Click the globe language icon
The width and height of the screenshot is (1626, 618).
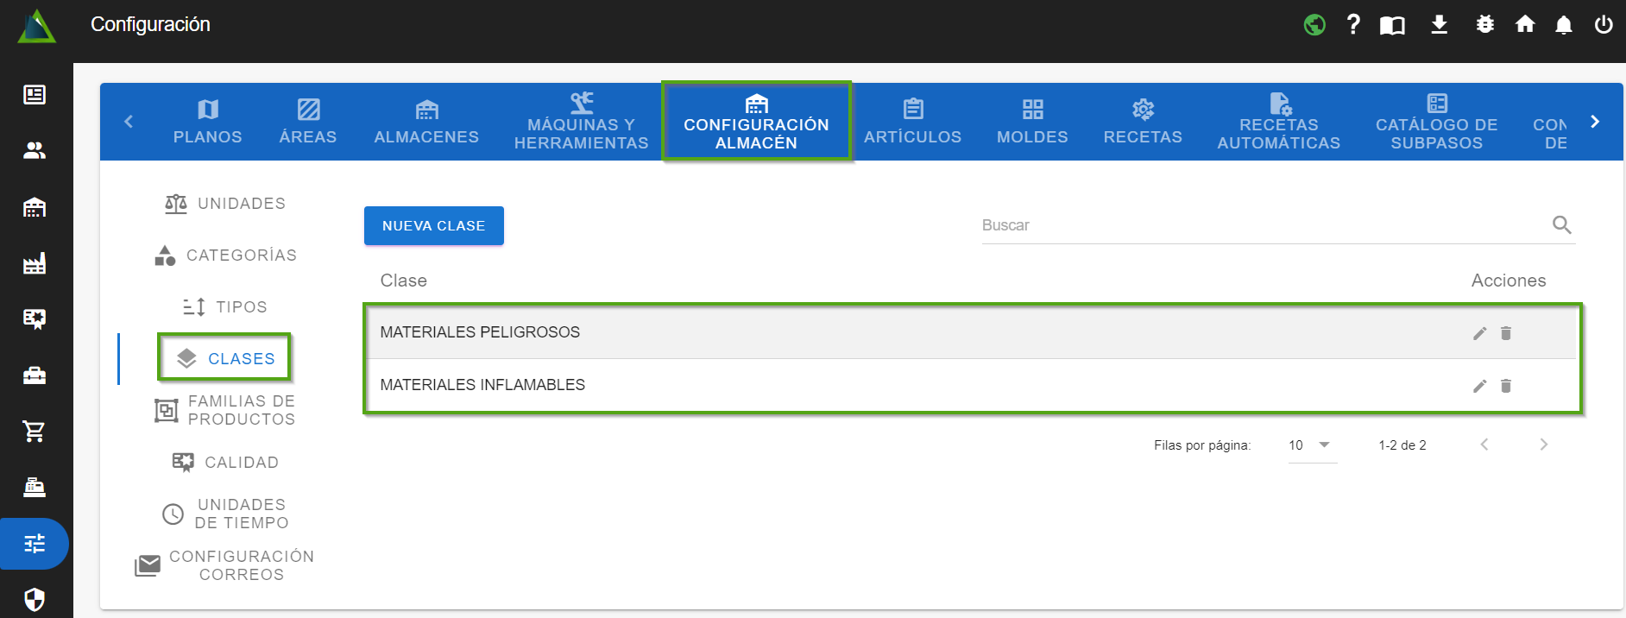[x=1314, y=24]
